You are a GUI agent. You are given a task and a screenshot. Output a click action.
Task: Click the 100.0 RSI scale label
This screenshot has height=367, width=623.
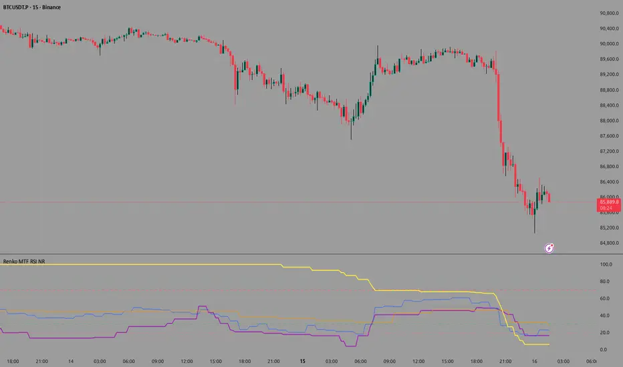point(606,264)
